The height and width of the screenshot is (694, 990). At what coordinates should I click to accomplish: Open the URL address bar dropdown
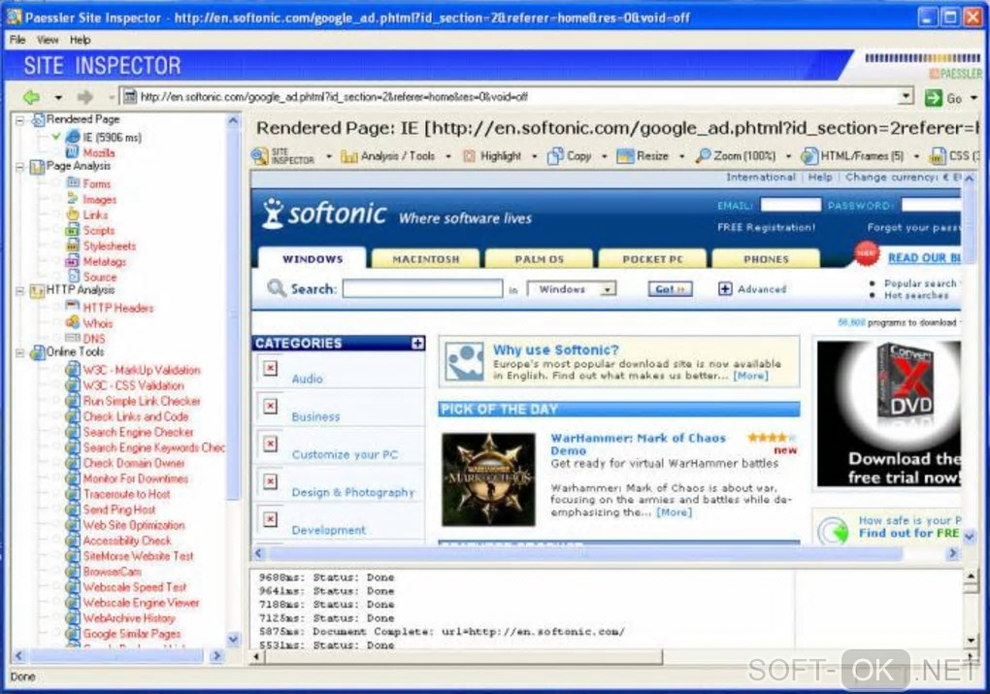point(906,96)
